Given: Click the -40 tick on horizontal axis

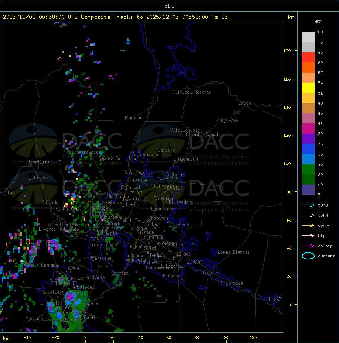Looking at the screenshot, I should (x=27, y=338).
